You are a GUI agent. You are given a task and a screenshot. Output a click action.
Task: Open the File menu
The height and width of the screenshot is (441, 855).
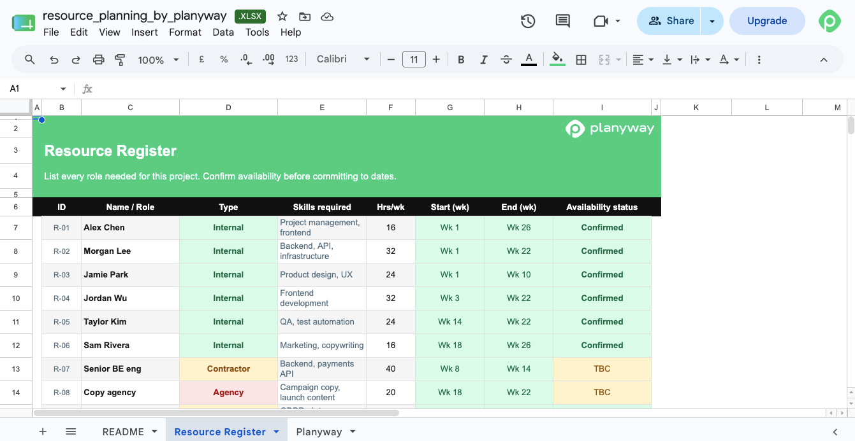(x=51, y=32)
